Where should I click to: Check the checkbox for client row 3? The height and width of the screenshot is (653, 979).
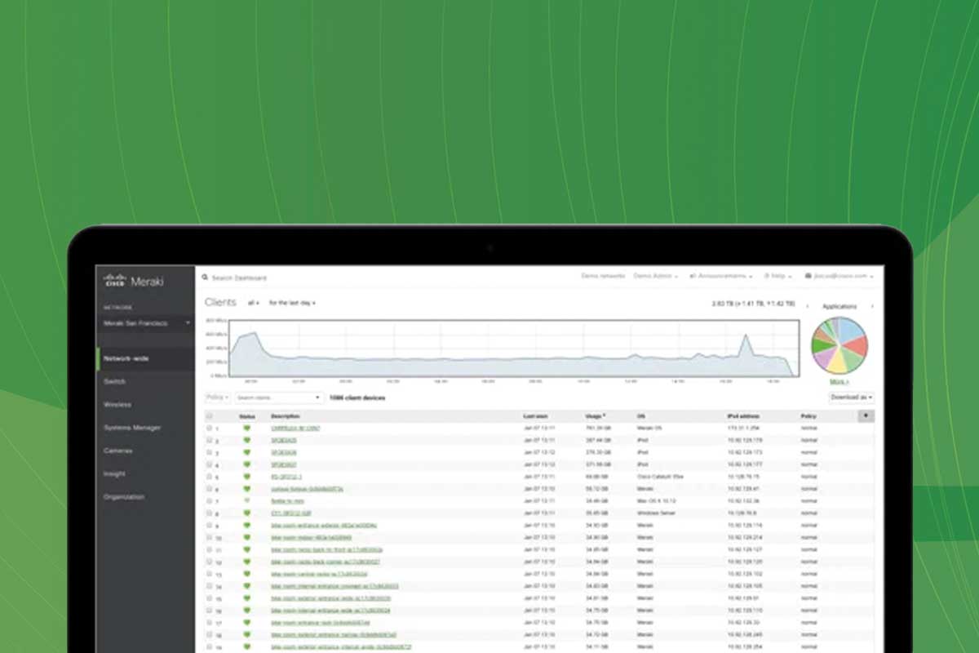(210, 452)
